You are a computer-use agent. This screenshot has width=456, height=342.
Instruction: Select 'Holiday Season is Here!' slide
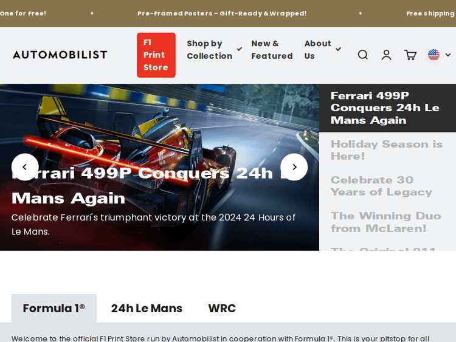(x=387, y=150)
